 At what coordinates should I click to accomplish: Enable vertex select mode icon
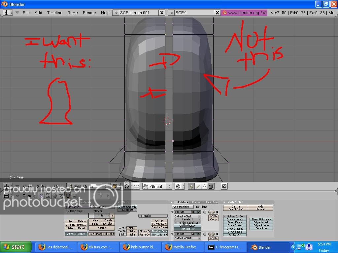192,186
